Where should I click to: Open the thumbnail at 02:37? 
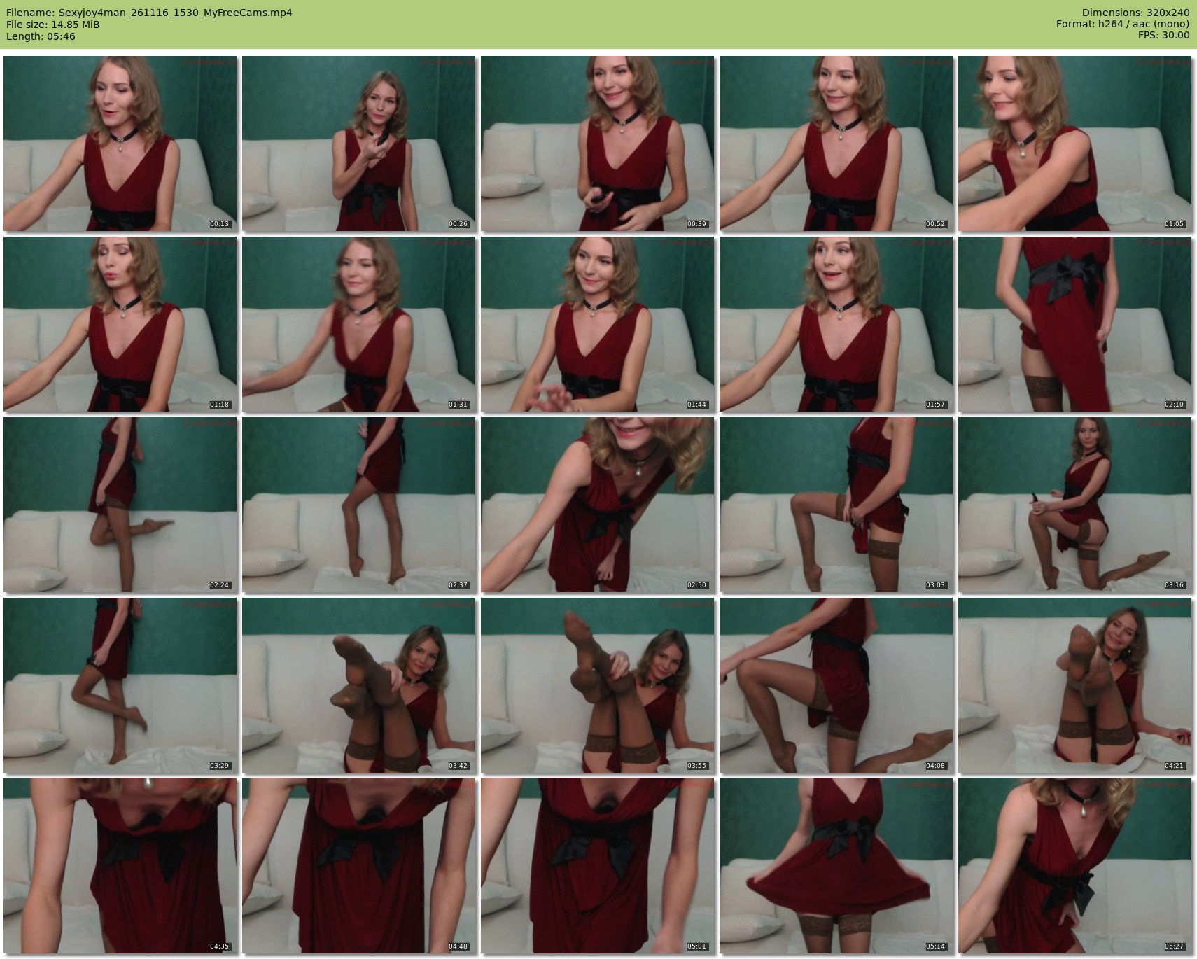[x=358, y=505]
